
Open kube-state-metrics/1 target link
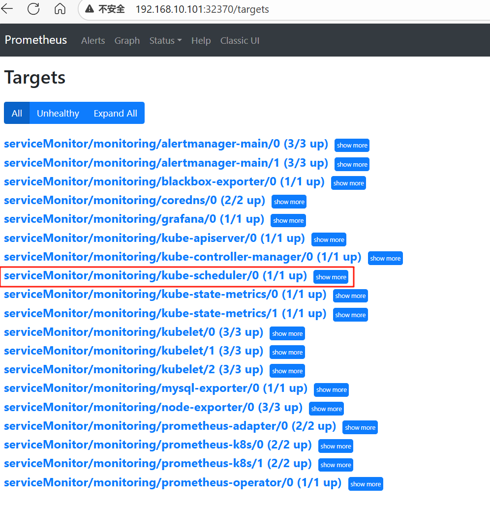tap(165, 313)
